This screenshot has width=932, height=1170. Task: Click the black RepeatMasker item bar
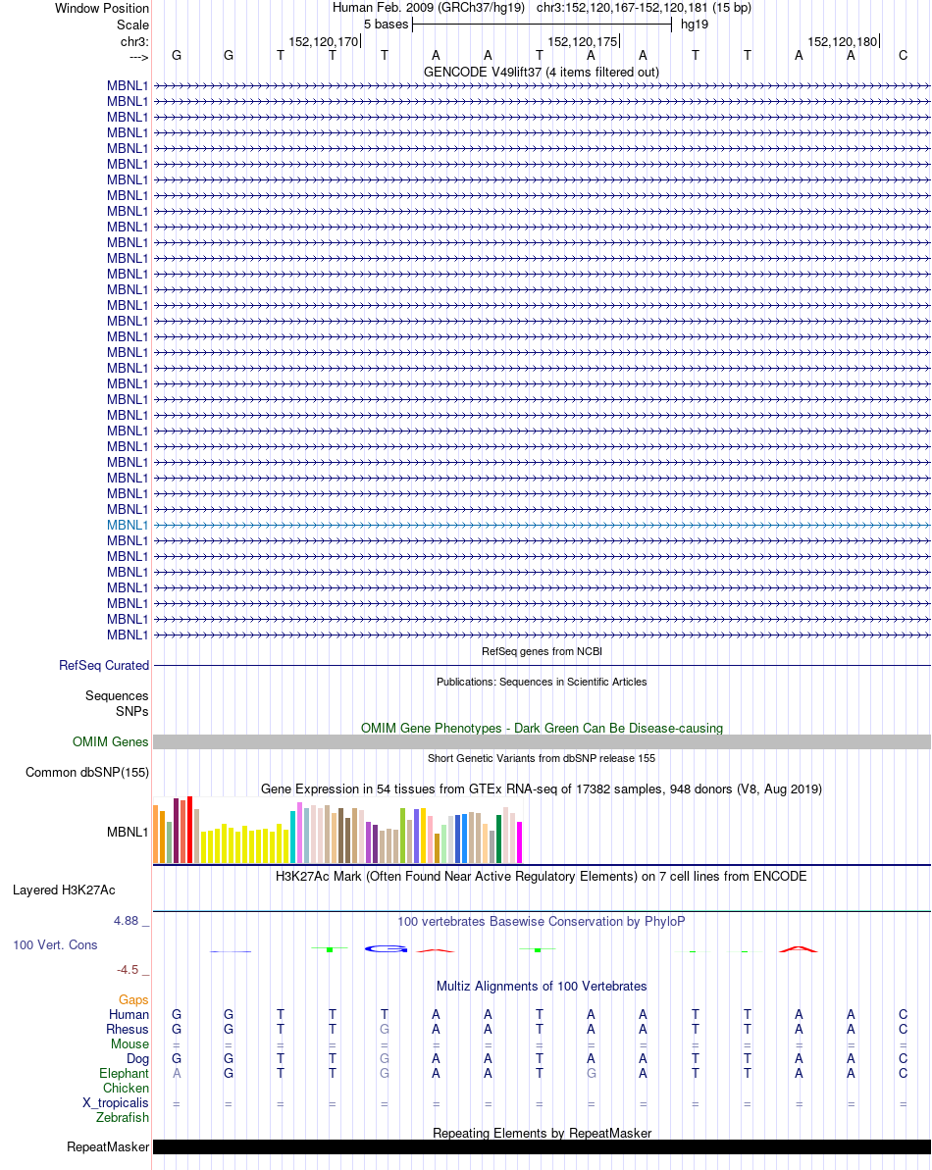542,1146
